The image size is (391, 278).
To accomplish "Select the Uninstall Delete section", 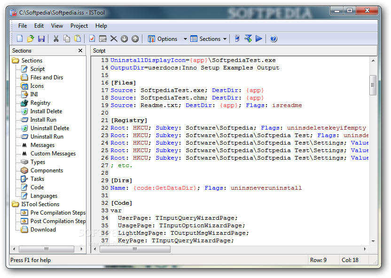I will click(50, 128).
